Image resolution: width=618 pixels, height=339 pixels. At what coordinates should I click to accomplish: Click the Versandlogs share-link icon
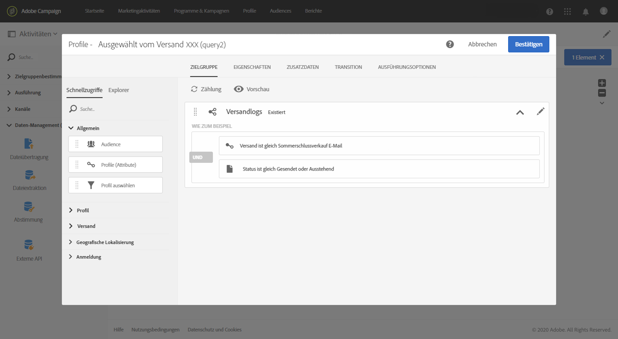(x=212, y=112)
